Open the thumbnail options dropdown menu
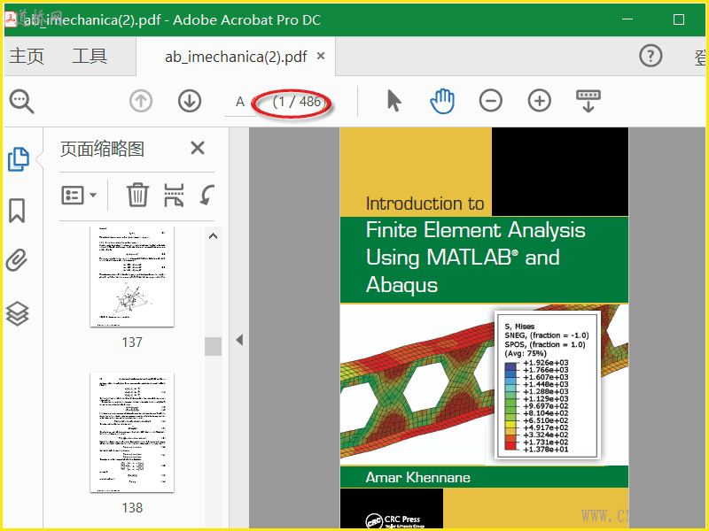This screenshot has height=531, width=709. (x=79, y=196)
